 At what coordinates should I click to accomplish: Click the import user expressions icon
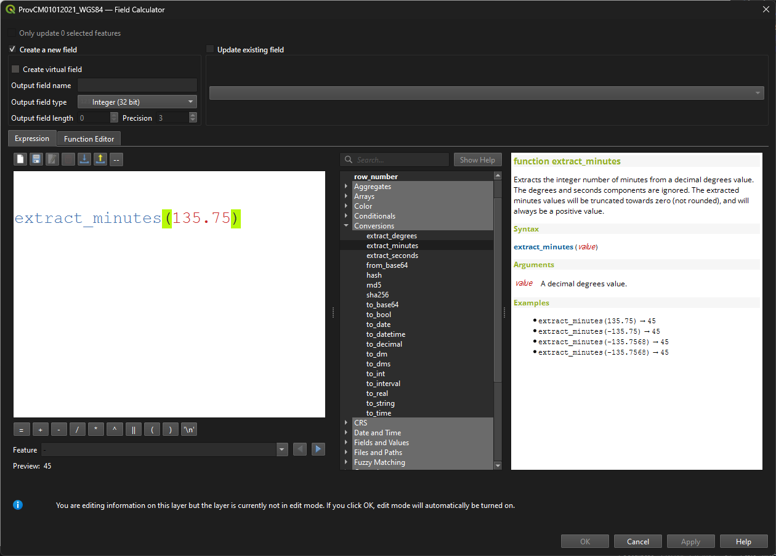[84, 159]
